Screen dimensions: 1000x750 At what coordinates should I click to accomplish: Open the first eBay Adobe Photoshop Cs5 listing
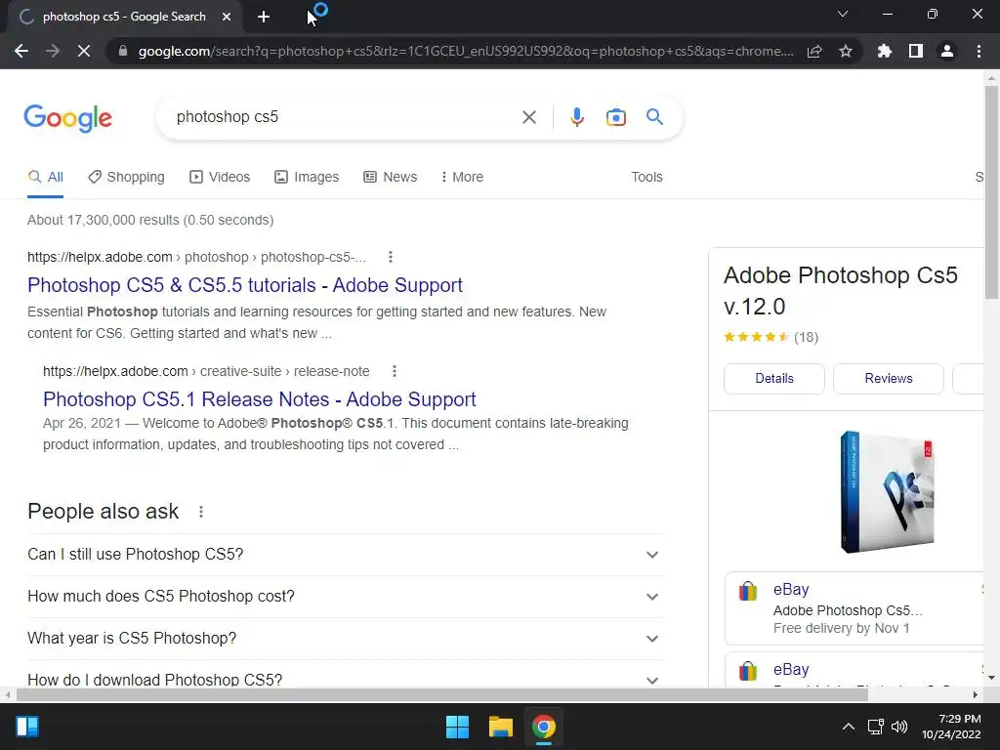tap(854, 608)
